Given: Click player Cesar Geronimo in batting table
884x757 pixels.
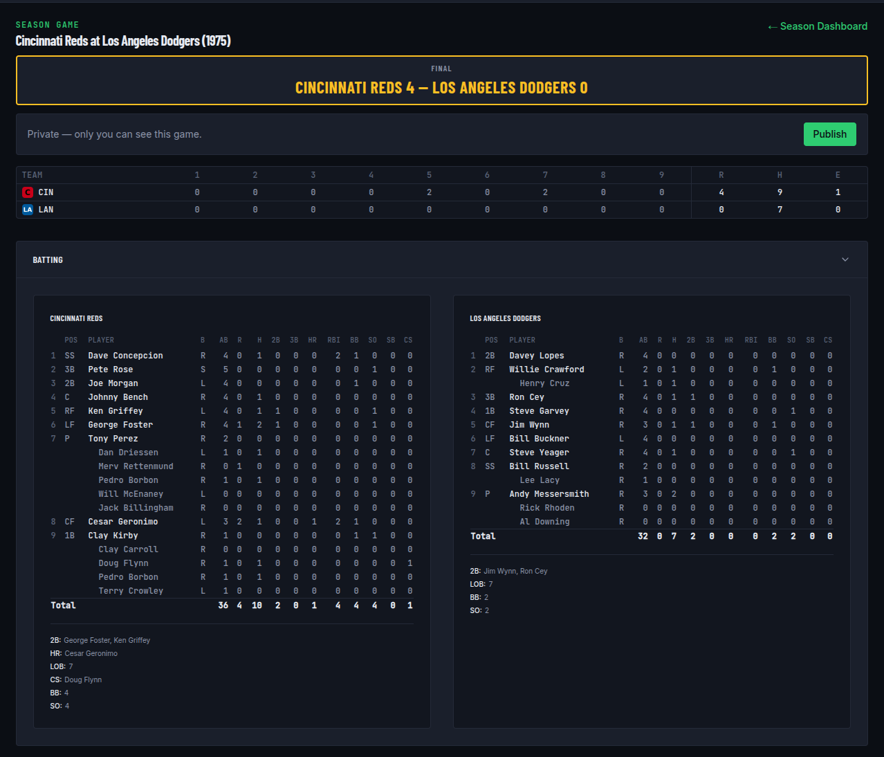Looking at the screenshot, I should pos(122,522).
